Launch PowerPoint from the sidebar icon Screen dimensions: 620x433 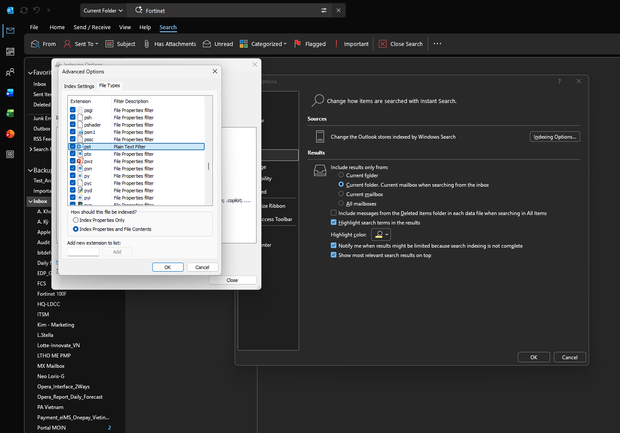click(x=10, y=134)
